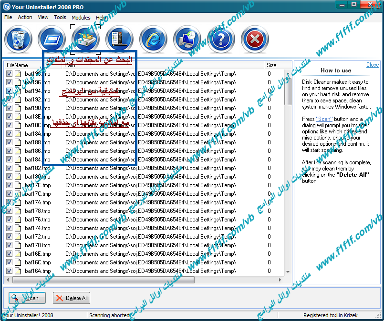Screen dimensions: 384x321
Task: Open the Modules menu
Action: coord(81,18)
